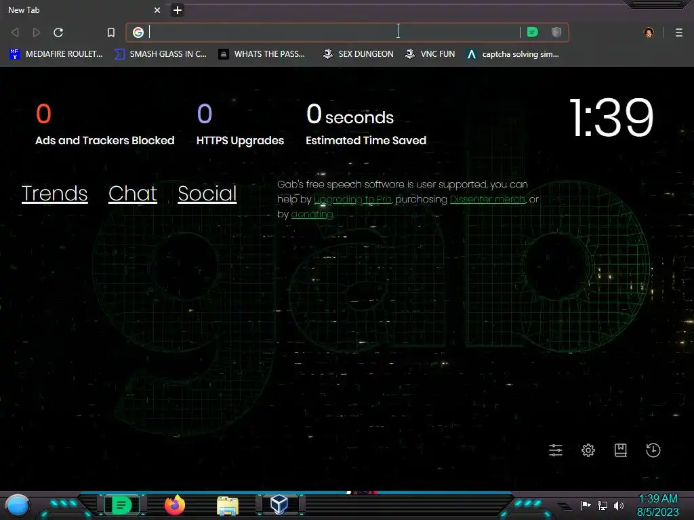The width and height of the screenshot is (694, 520).
Task: Go back with the back arrow
Action: [x=15, y=32]
